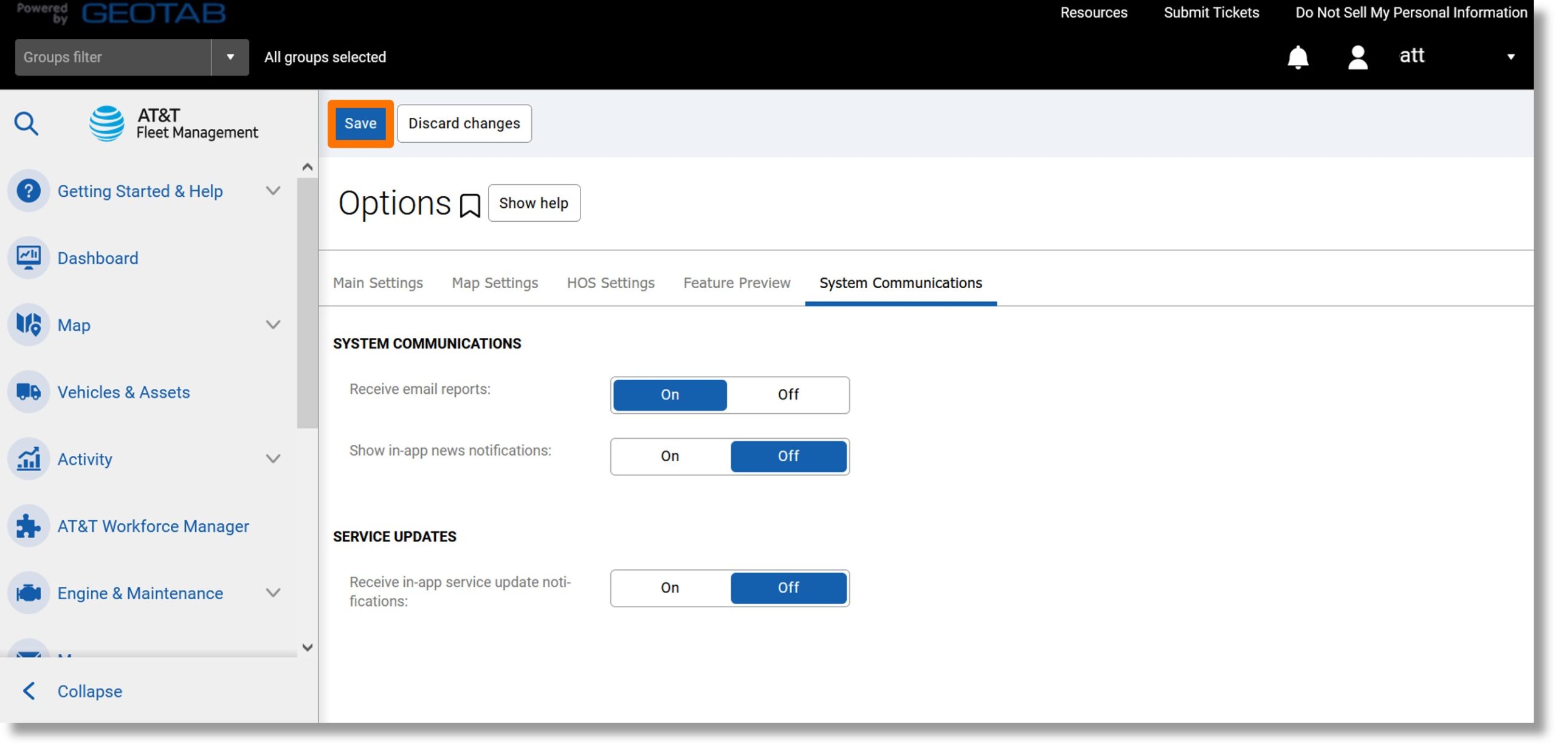Screen dimensions: 1556x745
Task: Open Resources in top bar
Action: click(1093, 13)
